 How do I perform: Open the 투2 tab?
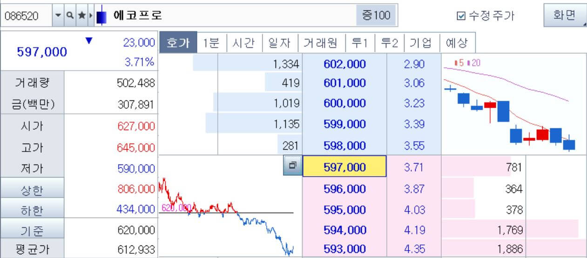pos(389,43)
